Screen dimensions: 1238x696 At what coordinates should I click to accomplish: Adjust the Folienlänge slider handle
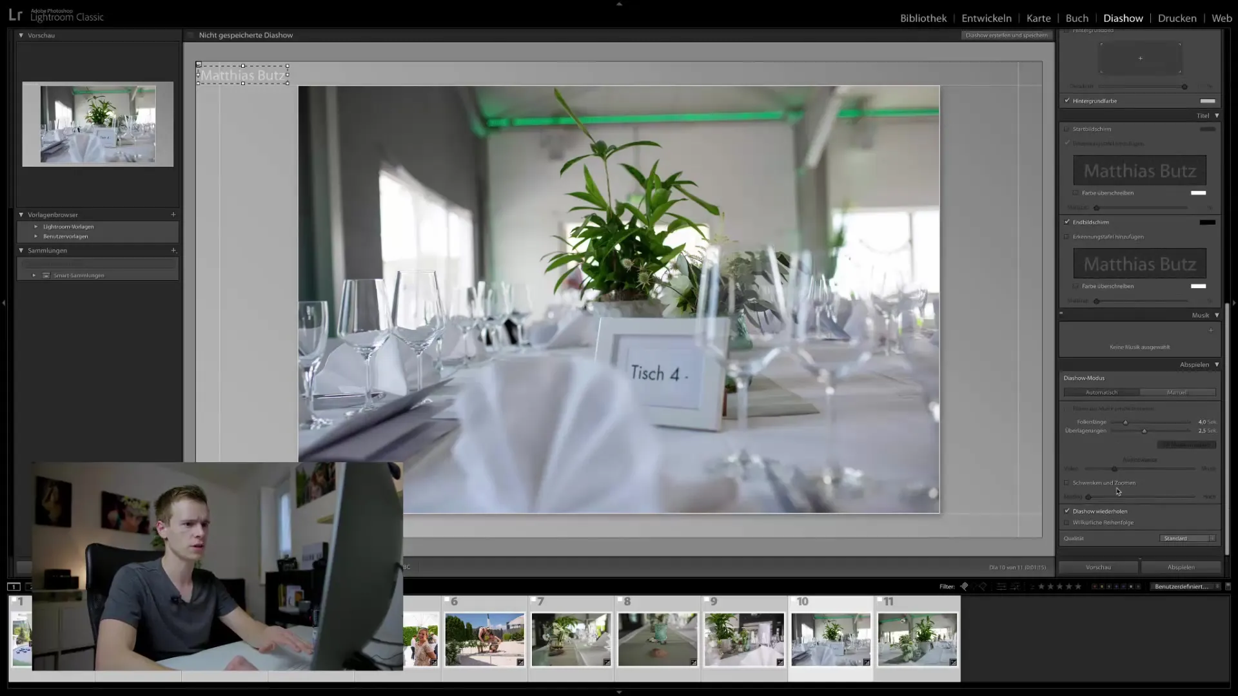tap(1125, 422)
